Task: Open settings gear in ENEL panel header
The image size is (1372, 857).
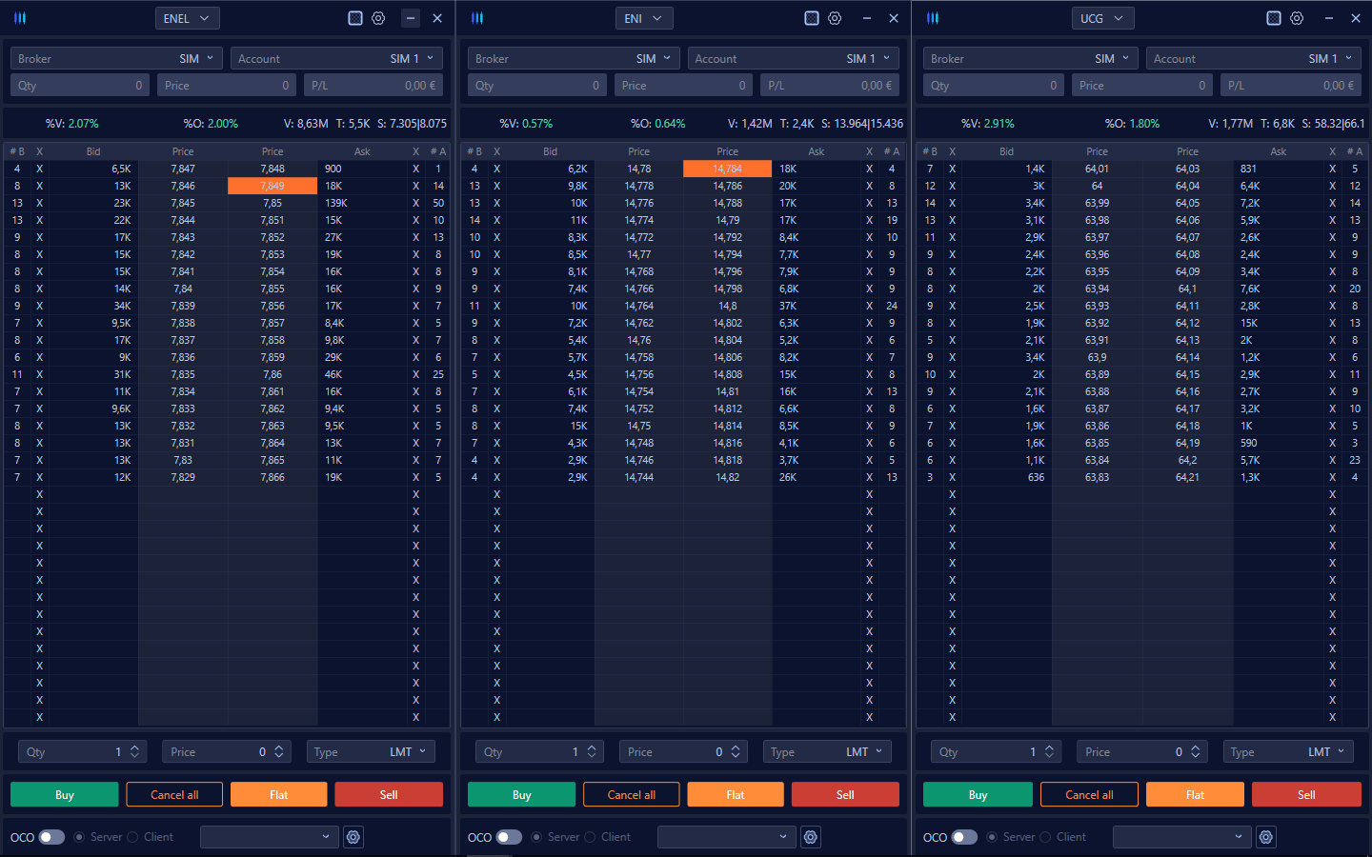Action: 378,18
